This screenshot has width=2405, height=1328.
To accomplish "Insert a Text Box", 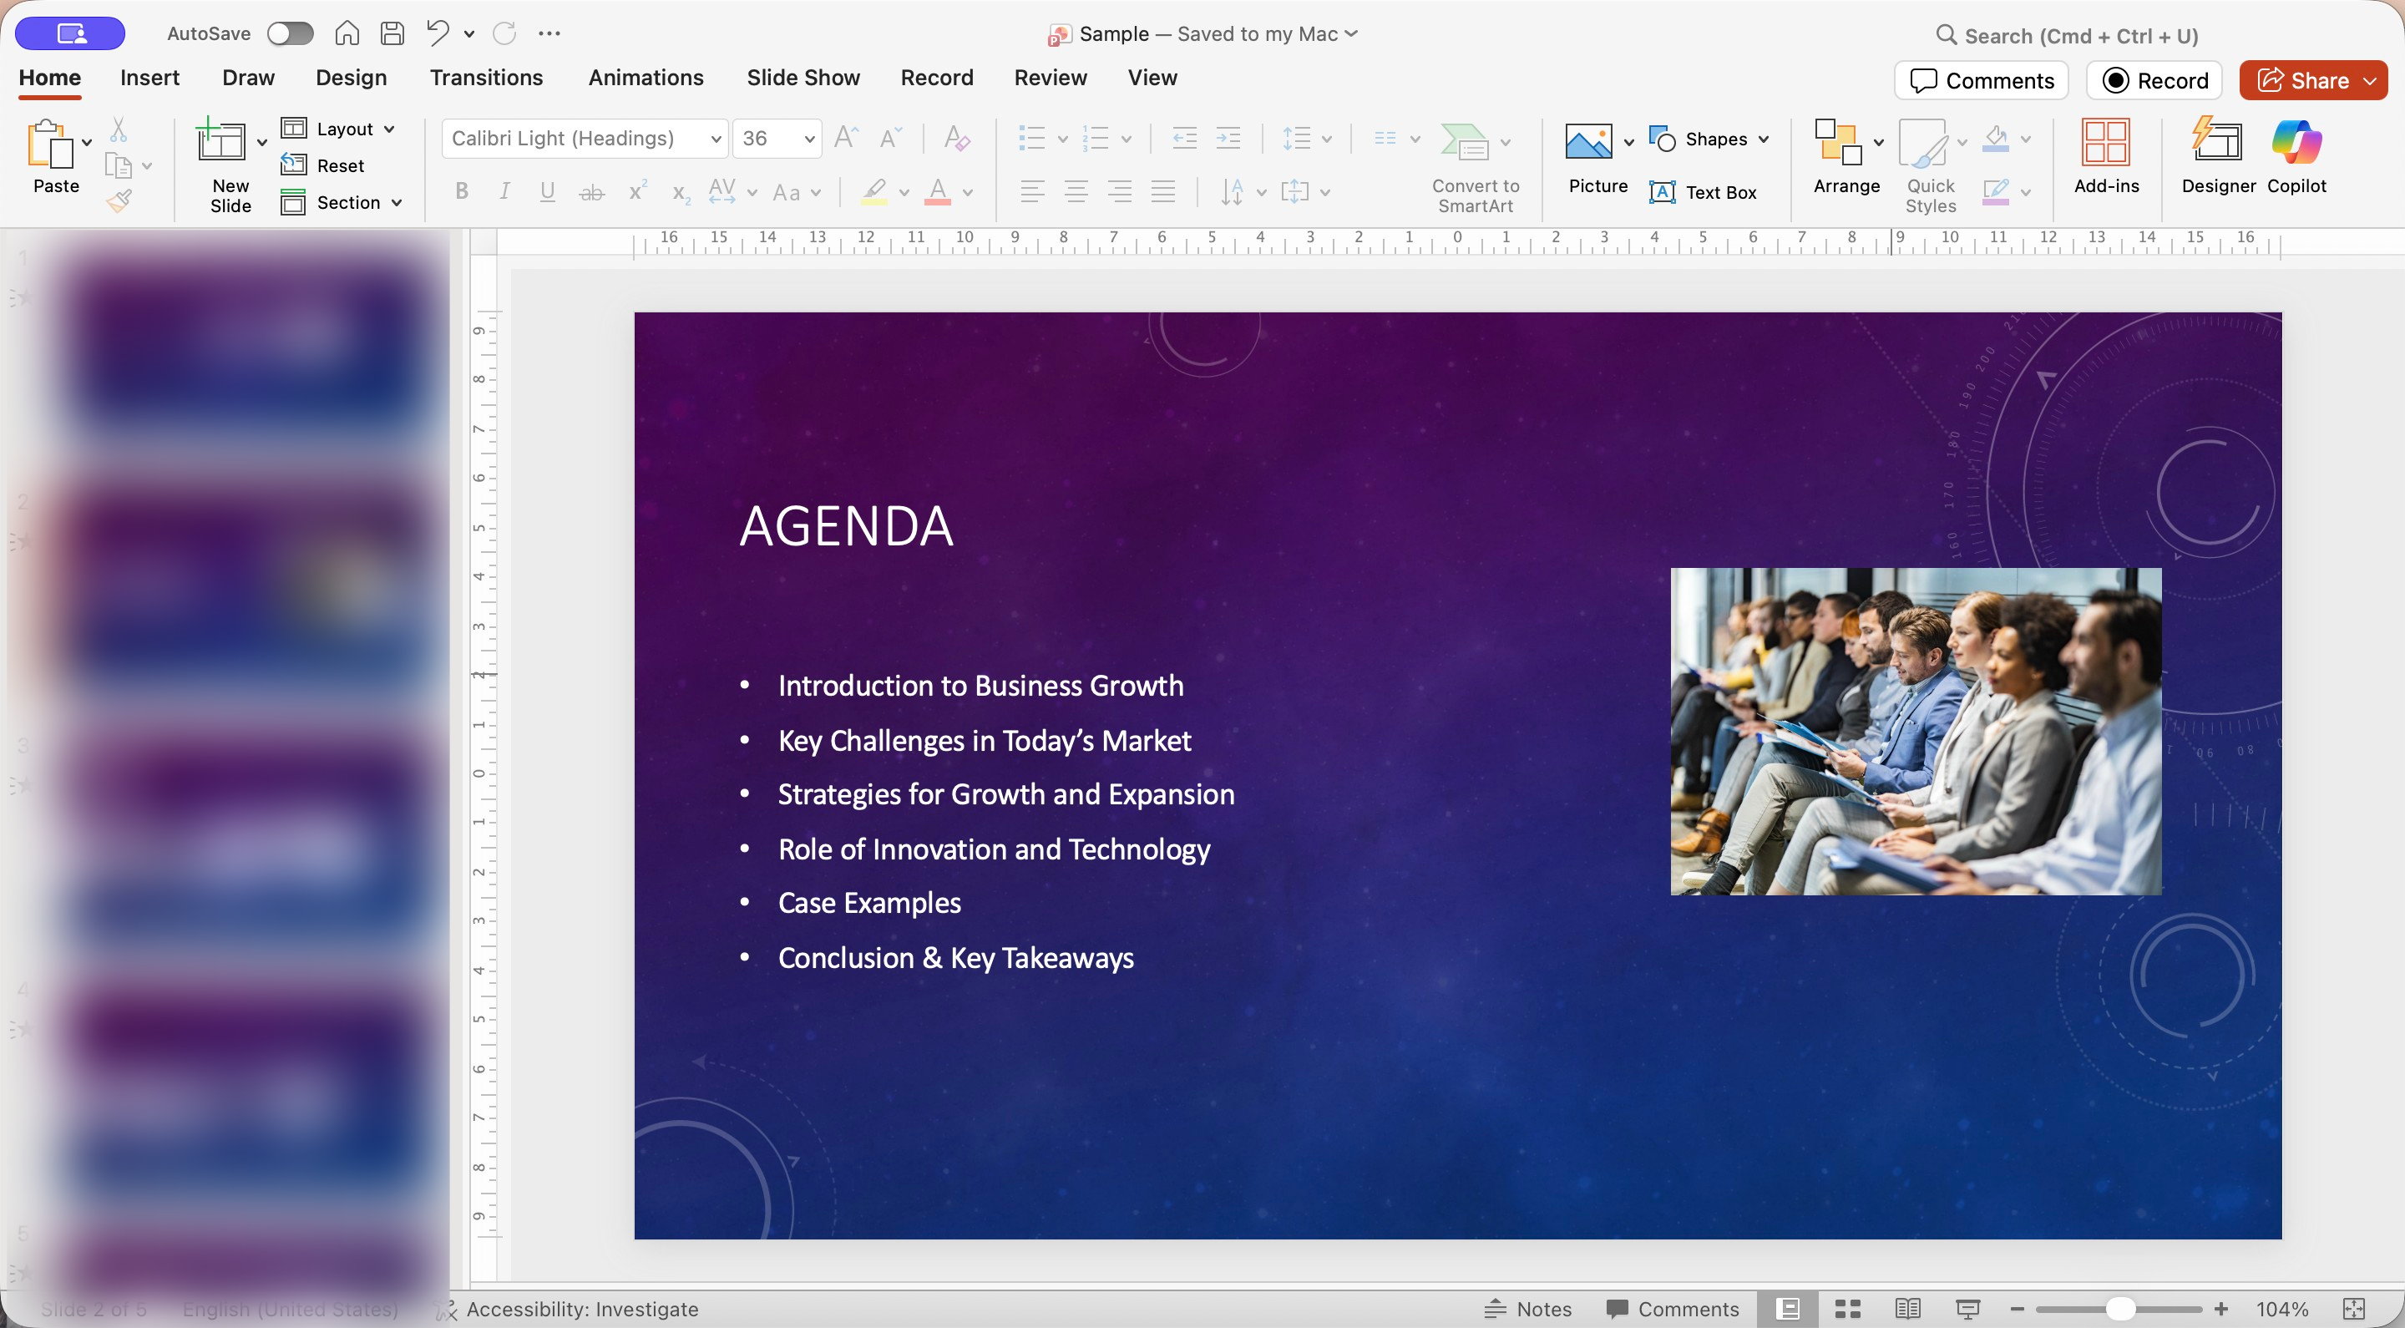I will click(1703, 192).
